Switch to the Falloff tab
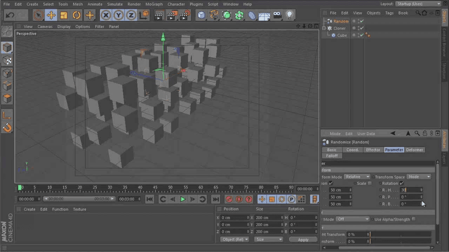The width and height of the screenshot is (449, 252). tap(332, 155)
